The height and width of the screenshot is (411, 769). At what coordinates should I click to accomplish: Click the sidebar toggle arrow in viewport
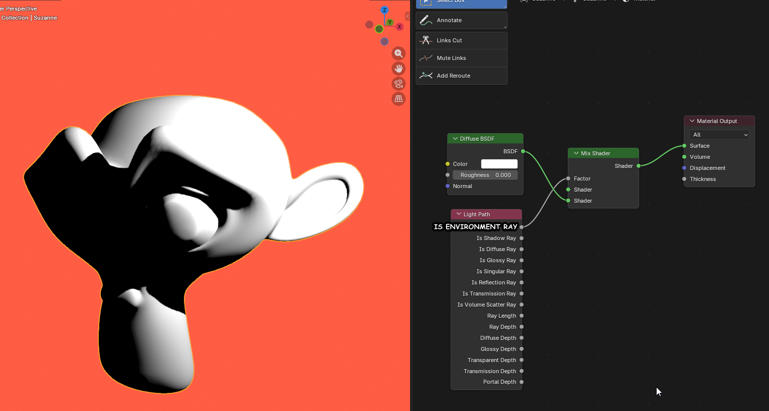408,16
